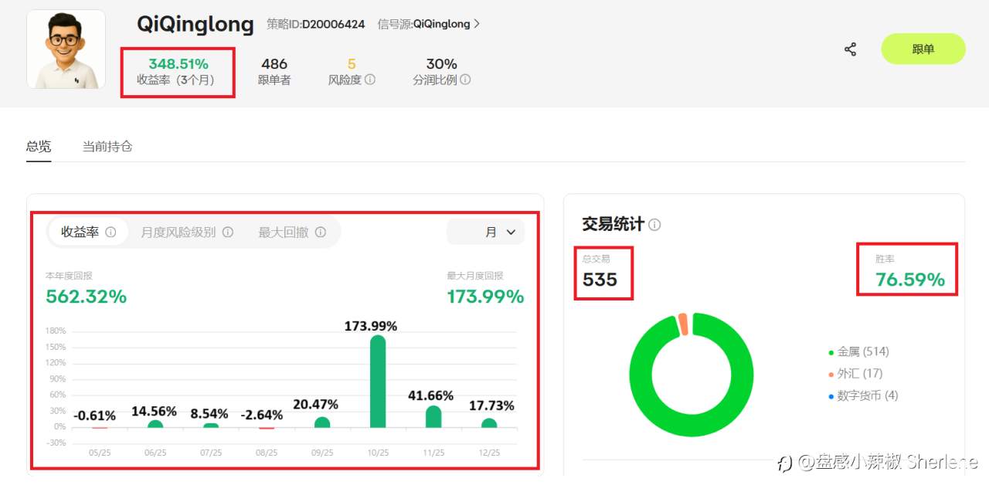989x492 pixels.
Task: Click the 10/25 bar showing 173.99%
Action: 378,381
